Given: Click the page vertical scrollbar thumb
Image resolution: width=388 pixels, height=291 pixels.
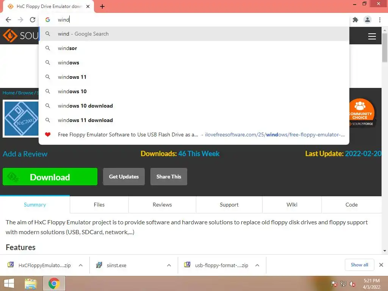Looking at the screenshot, I should [x=385, y=47].
